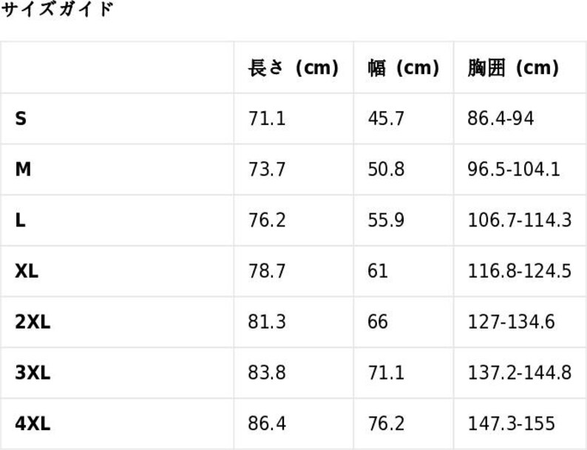Select the 4XL chest value 147.3-155

[x=511, y=424]
